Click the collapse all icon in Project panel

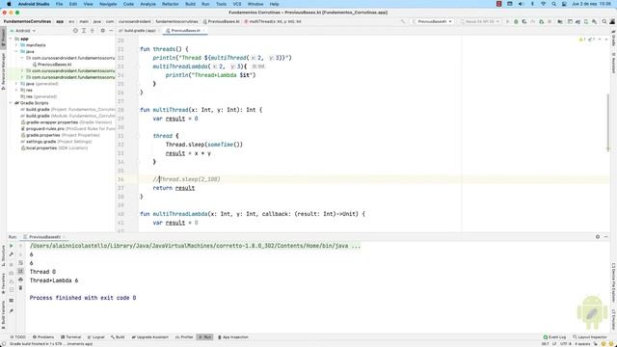coord(93,31)
